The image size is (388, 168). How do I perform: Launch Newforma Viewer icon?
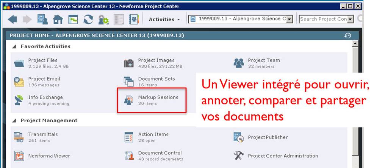click(19, 156)
